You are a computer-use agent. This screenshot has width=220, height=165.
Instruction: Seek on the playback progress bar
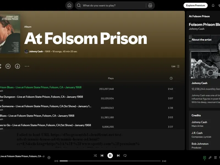(110, 161)
